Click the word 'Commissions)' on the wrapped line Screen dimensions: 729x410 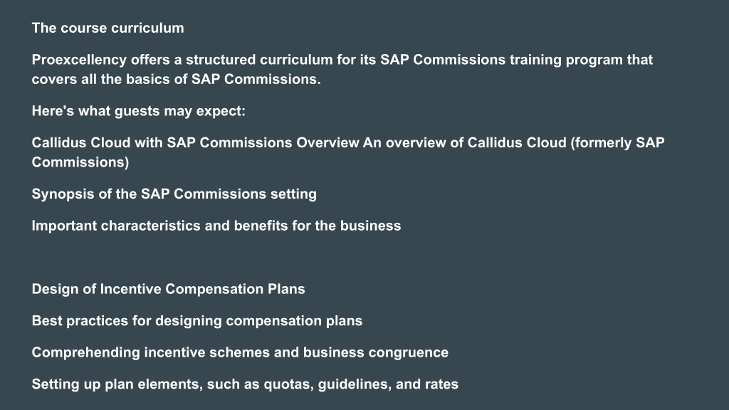tap(80, 162)
